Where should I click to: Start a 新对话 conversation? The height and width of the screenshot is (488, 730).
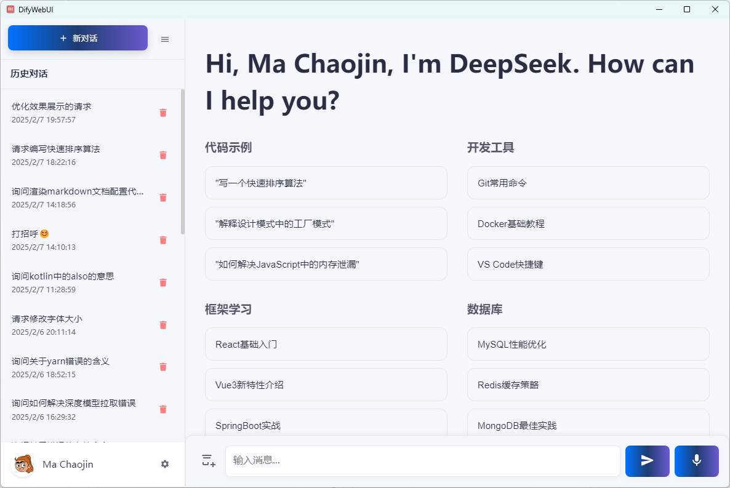pos(78,38)
